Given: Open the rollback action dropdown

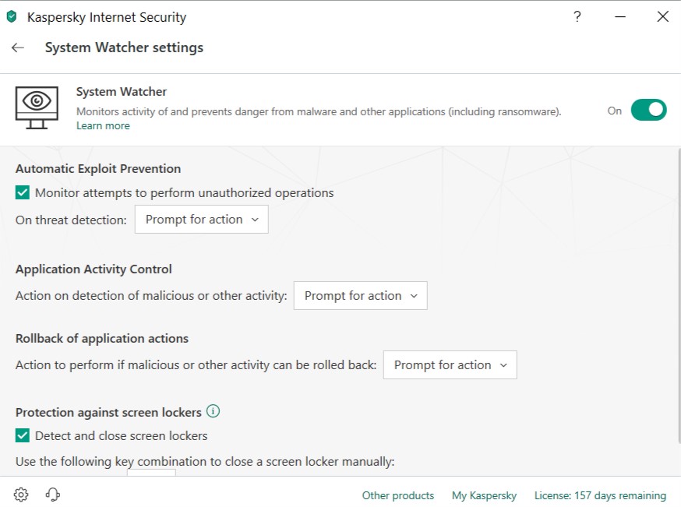Looking at the screenshot, I should (450, 365).
